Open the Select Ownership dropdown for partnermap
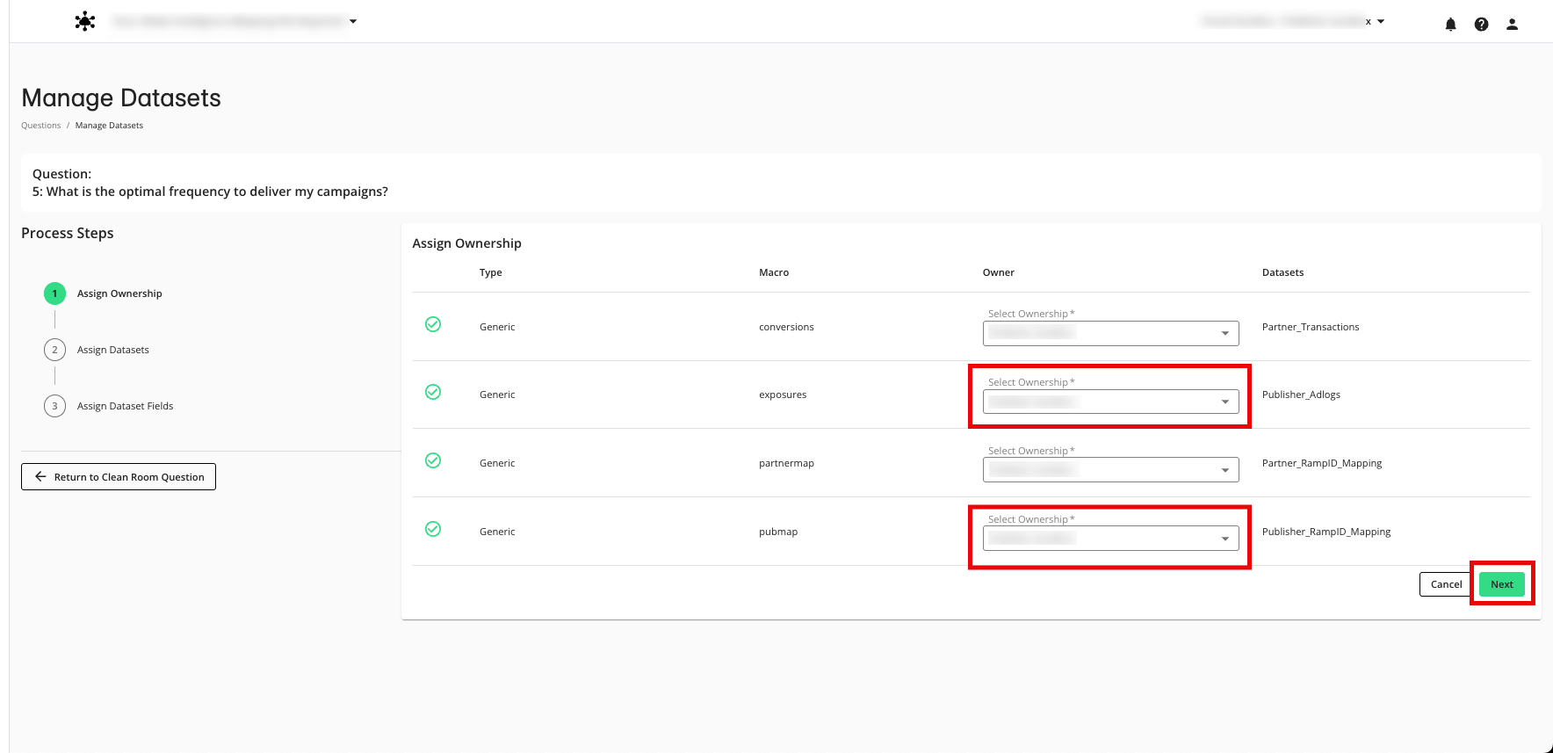This screenshot has height=753, width=1553. click(x=1110, y=470)
